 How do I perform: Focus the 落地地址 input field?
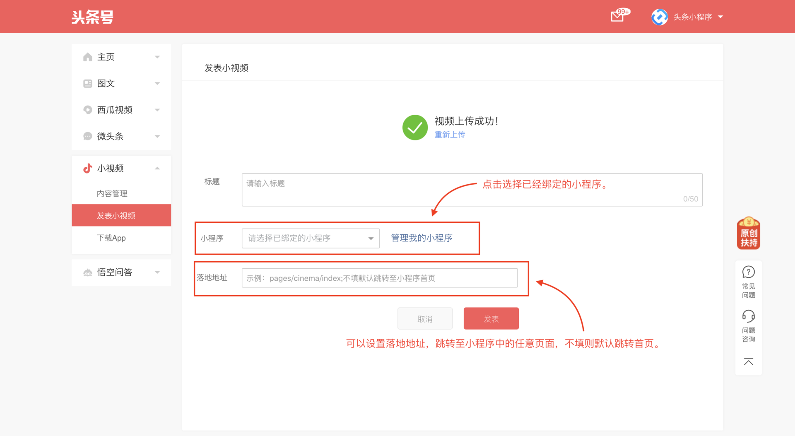380,278
